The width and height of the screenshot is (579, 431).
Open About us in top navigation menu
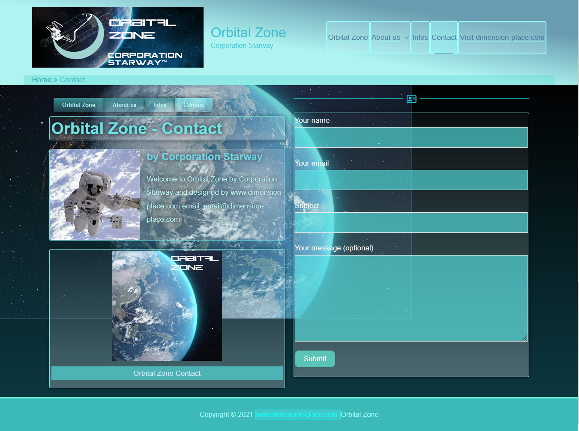(x=386, y=38)
